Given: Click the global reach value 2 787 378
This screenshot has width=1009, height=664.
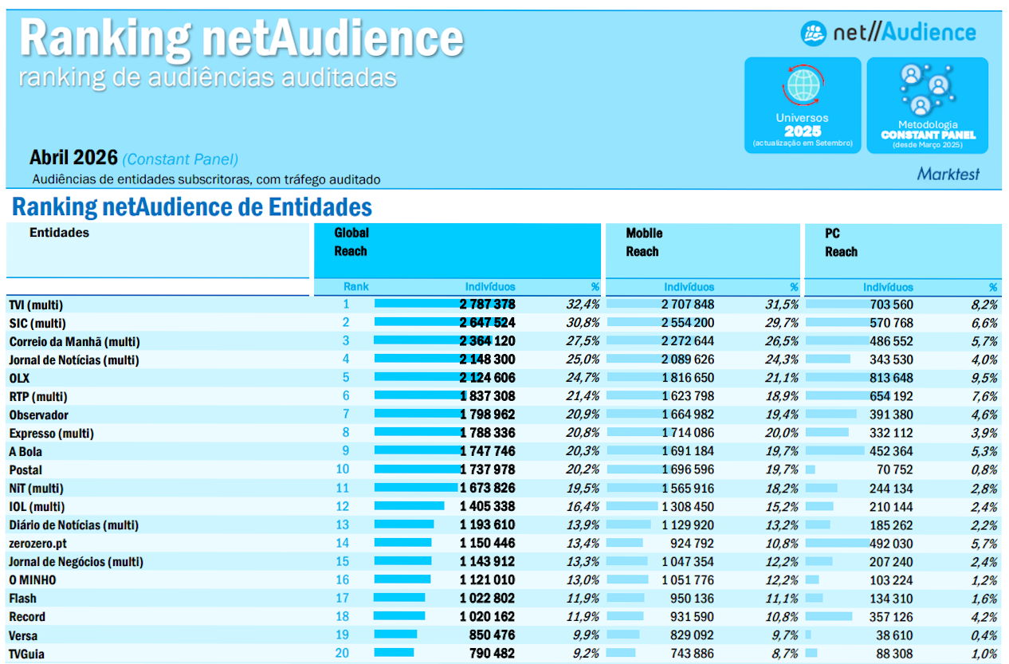Looking at the screenshot, I should pyautogui.click(x=487, y=304).
